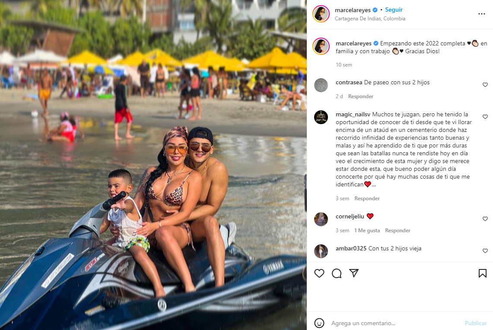493x330 pixels.
Task: Open magic_nailsv's profile avatar
Action: pyautogui.click(x=321, y=117)
